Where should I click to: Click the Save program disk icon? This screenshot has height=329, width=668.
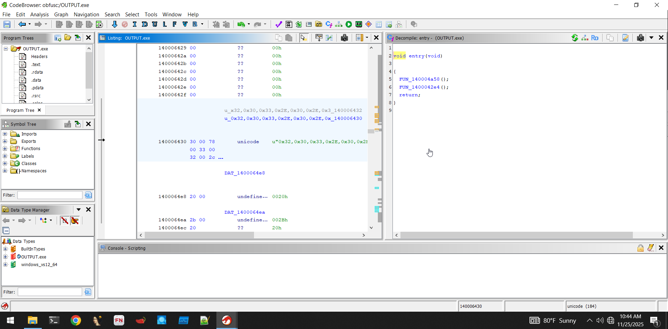7,24
